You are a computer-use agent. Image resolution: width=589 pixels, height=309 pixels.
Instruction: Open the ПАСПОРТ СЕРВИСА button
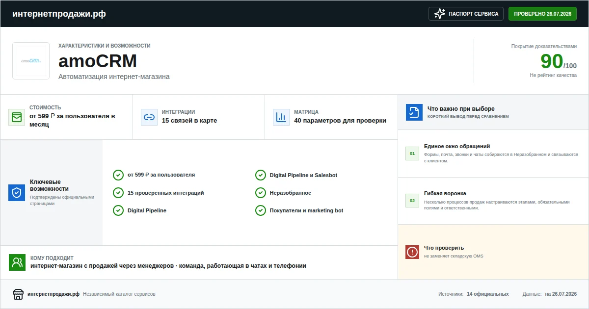[466, 14]
